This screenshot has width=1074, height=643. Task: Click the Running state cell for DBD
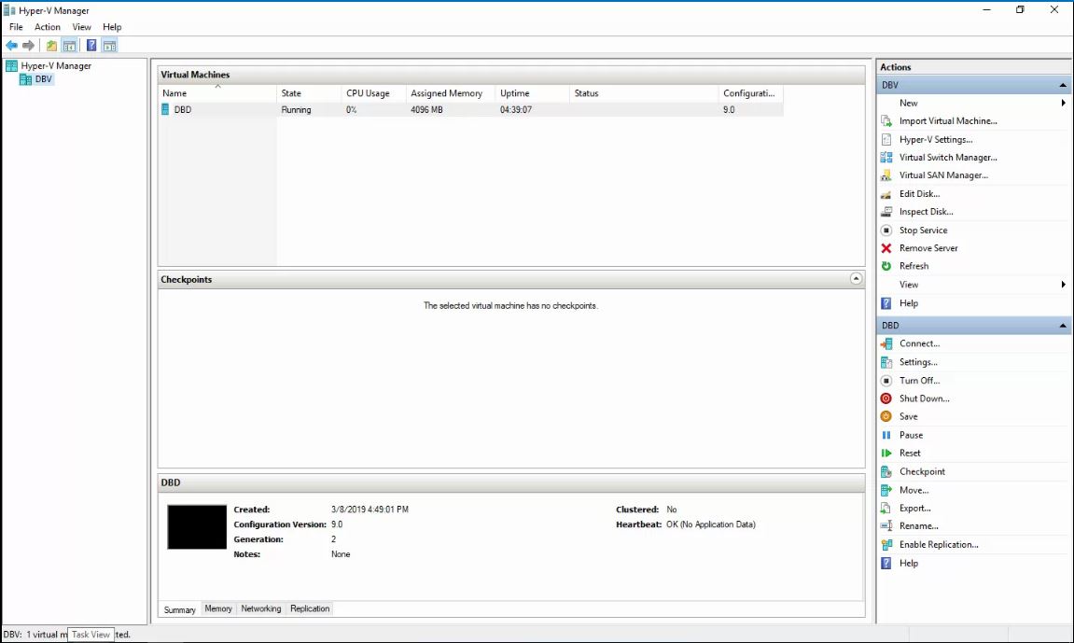(296, 109)
